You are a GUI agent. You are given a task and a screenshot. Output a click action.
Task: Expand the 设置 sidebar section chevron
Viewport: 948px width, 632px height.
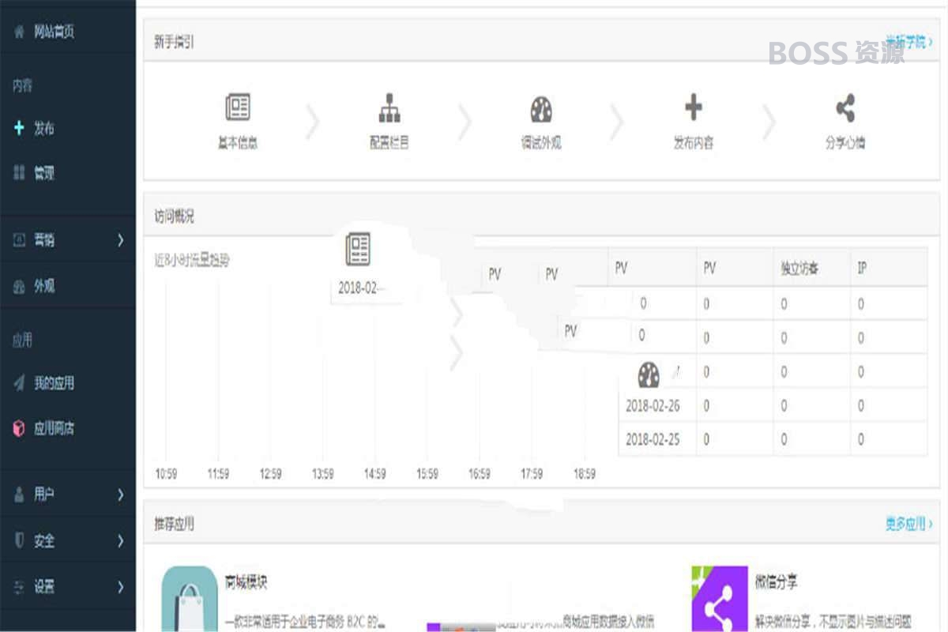point(121,587)
